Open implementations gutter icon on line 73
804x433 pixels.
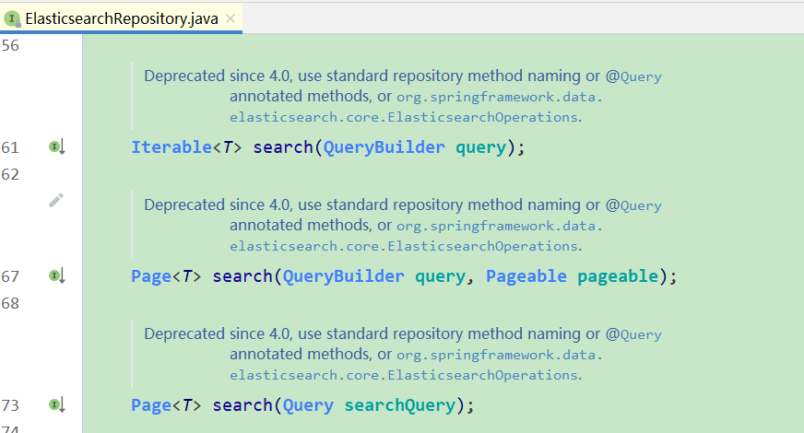click(x=57, y=405)
